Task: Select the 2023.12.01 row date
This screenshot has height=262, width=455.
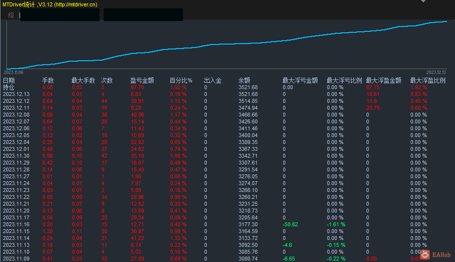Action: (x=16, y=149)
